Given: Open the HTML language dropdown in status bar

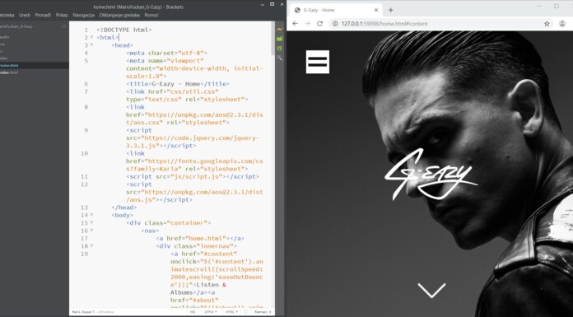Looking at the screenshot, I should [x=231, y=312].
